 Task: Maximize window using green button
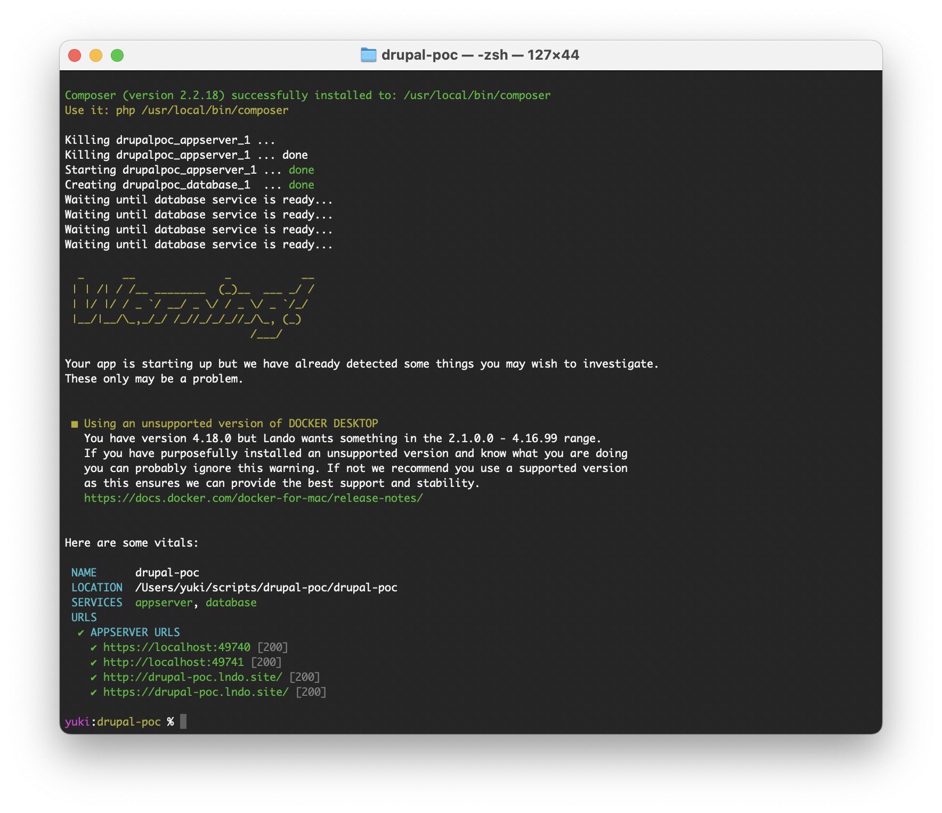[x=117, y=55]
